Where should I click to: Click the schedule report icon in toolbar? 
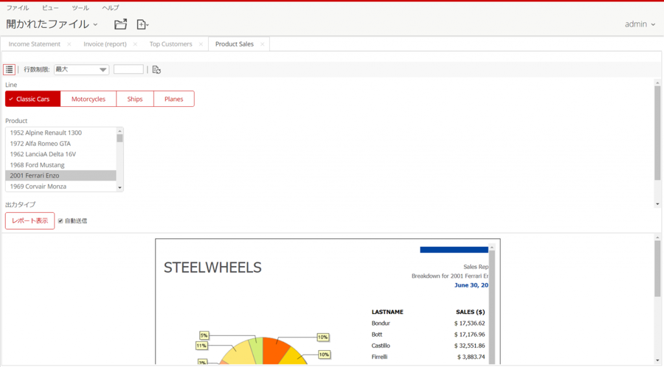[x=156, y=70]
